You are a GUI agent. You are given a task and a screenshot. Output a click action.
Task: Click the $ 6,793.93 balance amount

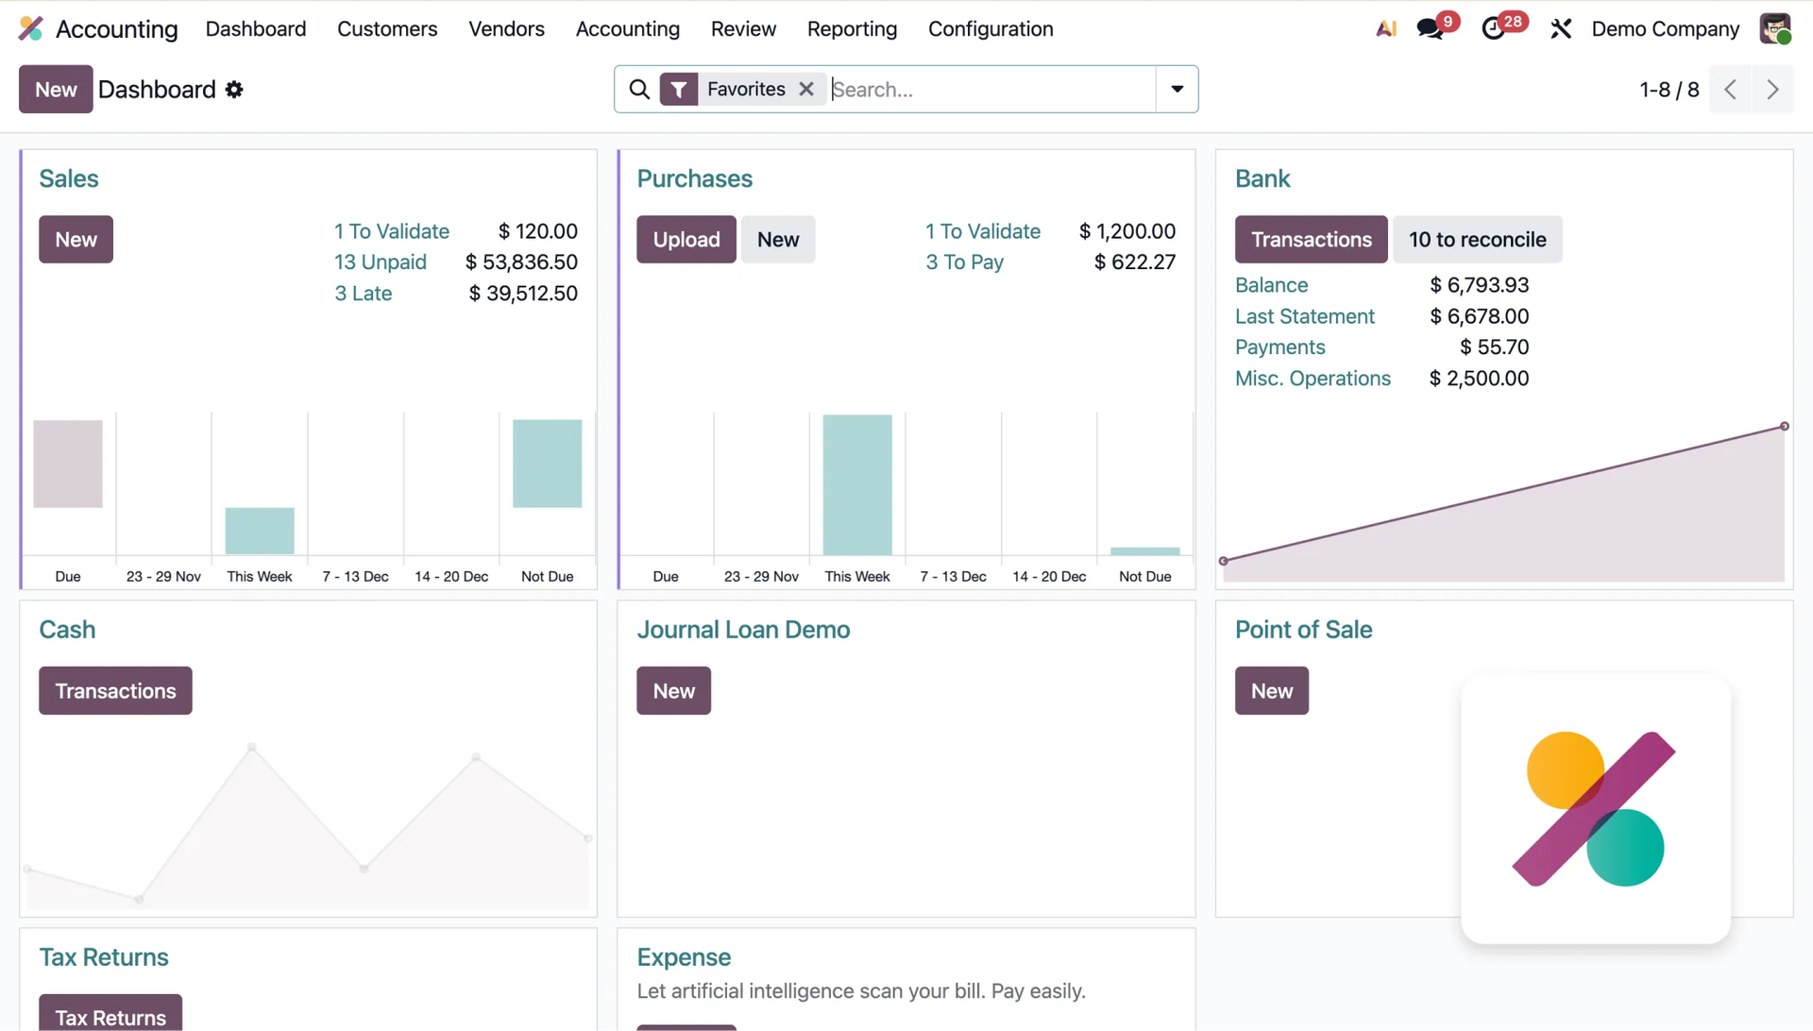coord(1479,285)
